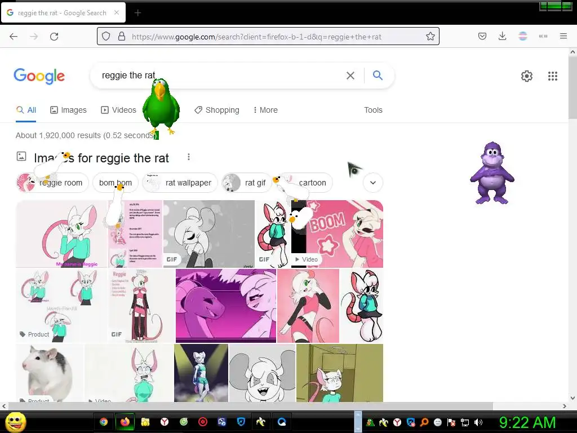577x433 pixels.
Task: Expand image suggestion chips with chevron
Action: (373, 183)
